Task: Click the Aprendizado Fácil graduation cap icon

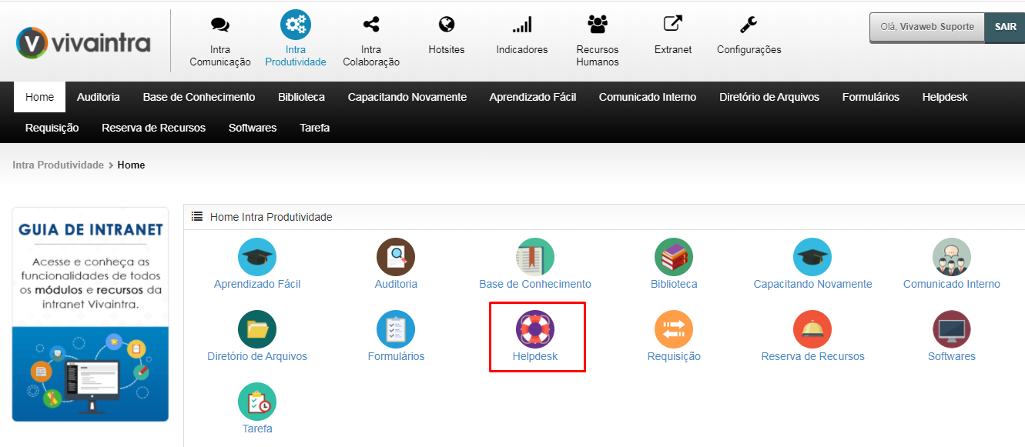Action: pyautogui.click(x=257, y=257)
